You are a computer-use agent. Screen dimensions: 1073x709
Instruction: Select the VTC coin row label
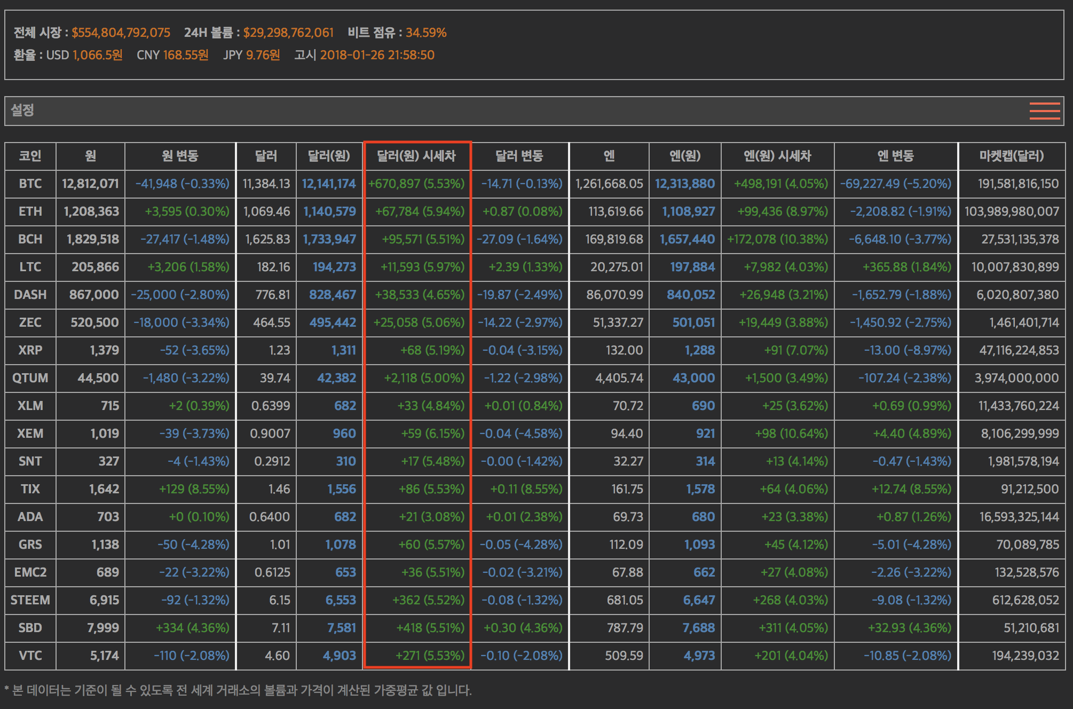click(x=30, y=656)
